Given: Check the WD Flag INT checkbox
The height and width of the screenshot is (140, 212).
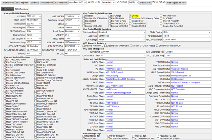Looking at the screenshot, I should pos(133,136).
